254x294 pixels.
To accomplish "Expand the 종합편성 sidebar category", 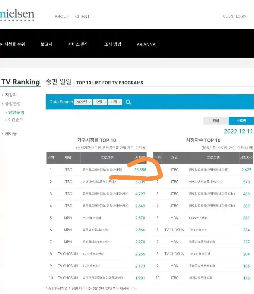I will coord(13,103).
